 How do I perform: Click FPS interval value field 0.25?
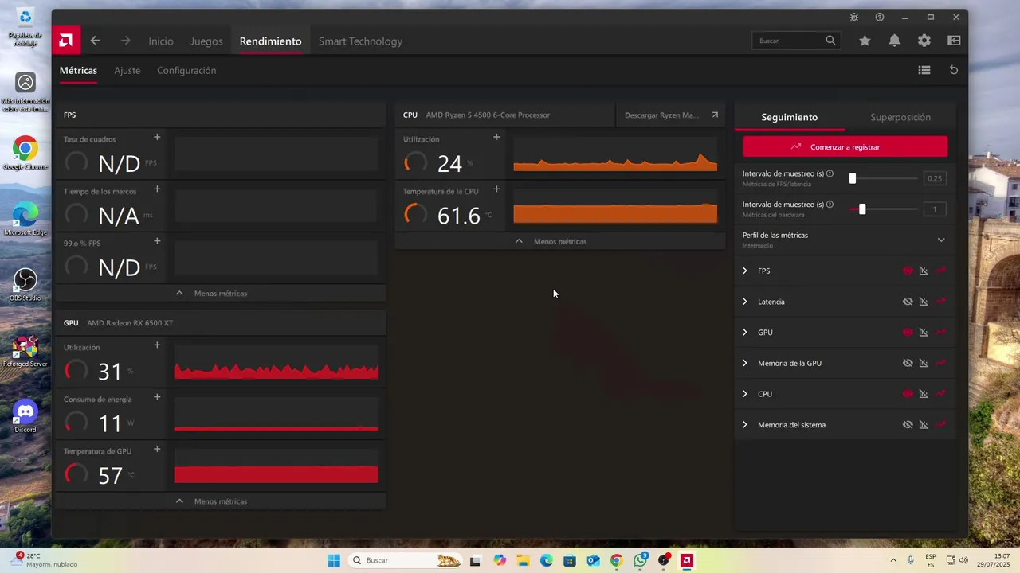pos(935,178)
